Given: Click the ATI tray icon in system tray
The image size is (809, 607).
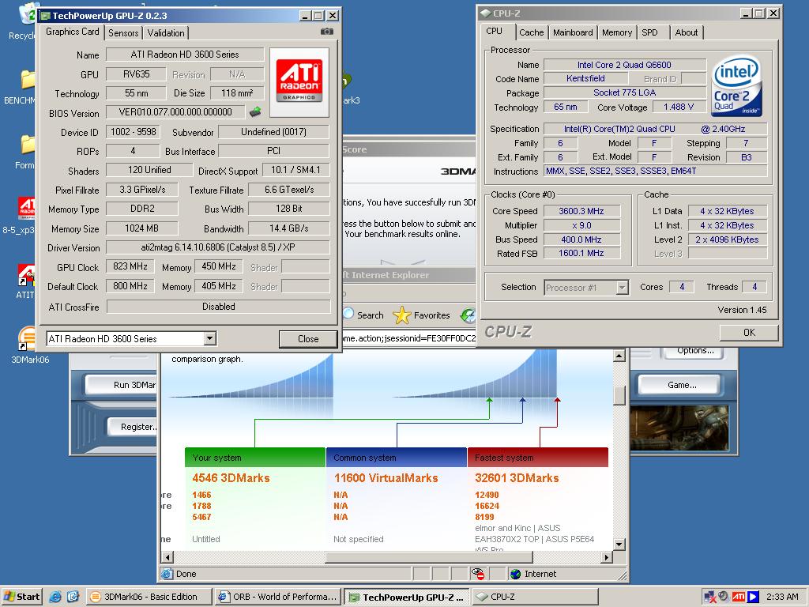Looking at the screenshot, I should [x=739, y=597].
